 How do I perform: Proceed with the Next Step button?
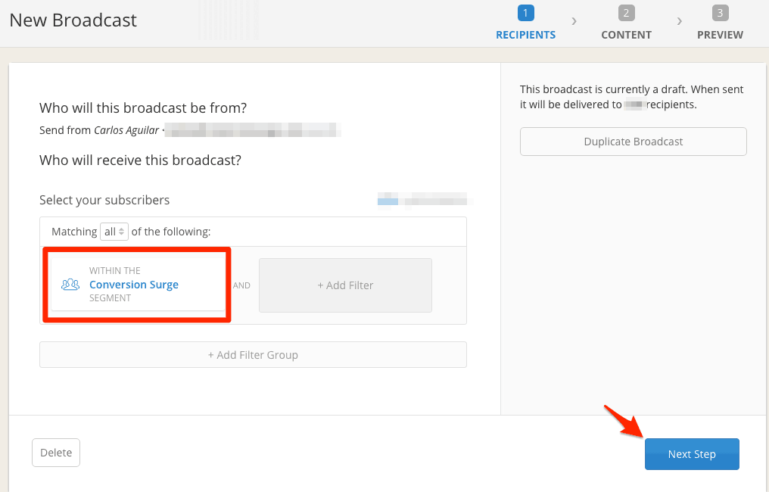point(691,454)
